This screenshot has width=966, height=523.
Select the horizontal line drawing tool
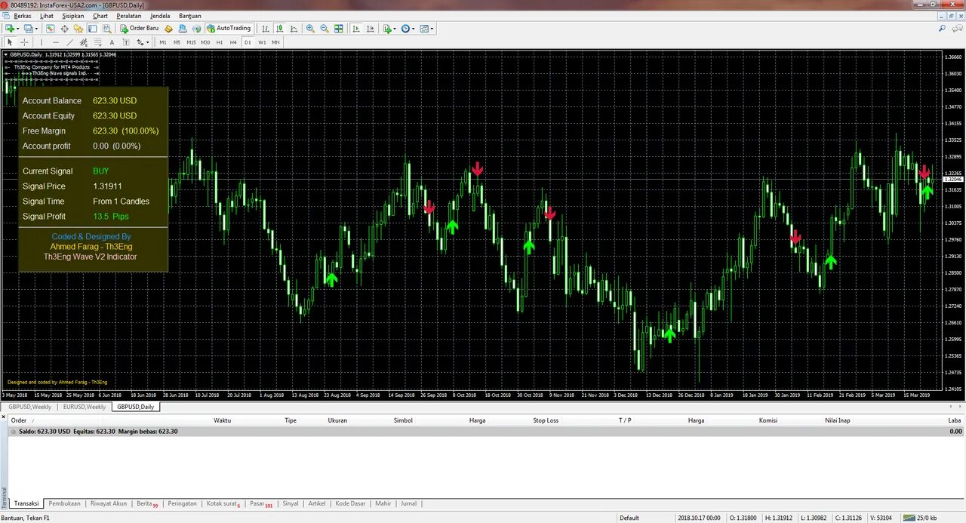point(56,42)
